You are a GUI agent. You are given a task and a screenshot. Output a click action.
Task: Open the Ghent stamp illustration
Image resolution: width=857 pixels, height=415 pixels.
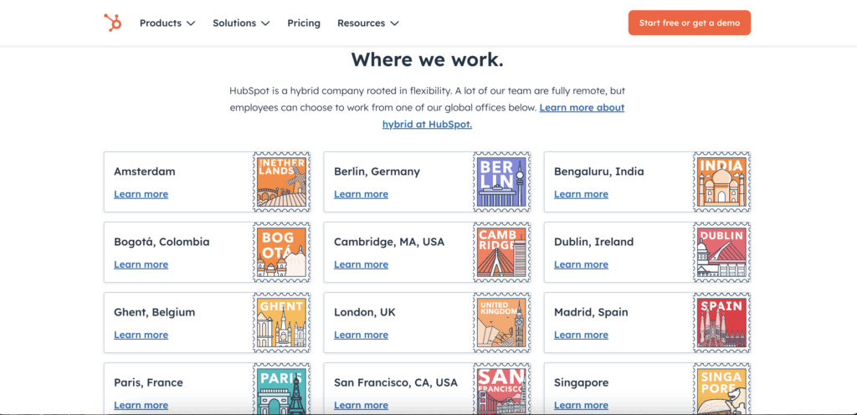[x=281, y=323]
